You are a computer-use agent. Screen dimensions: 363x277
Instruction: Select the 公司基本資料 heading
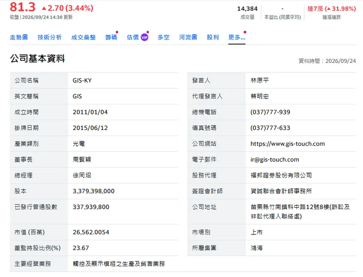[x=37, y=58]
